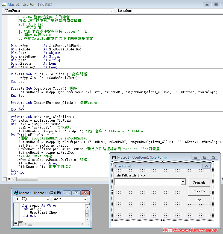The height and width of the screenshot is (234, 223).
Task: Open the UserForm object dropdown in code window
Action: click(112, 11)
